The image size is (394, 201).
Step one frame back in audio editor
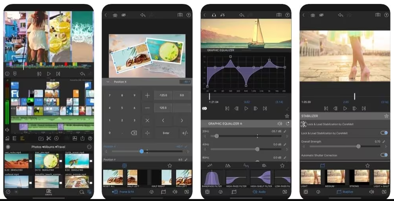click(x=237, y=108)
